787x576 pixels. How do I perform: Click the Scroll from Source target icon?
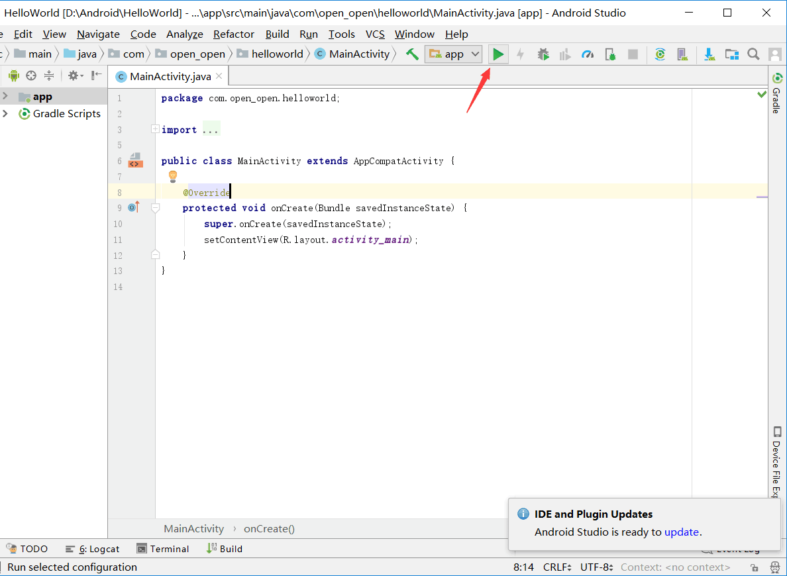[31, 75]
